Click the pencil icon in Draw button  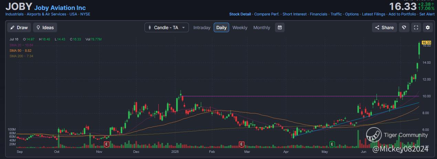click(13, 27)
